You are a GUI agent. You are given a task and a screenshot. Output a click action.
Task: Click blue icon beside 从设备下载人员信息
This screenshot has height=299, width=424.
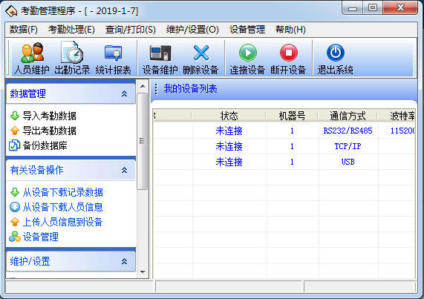tap(15, 207)
